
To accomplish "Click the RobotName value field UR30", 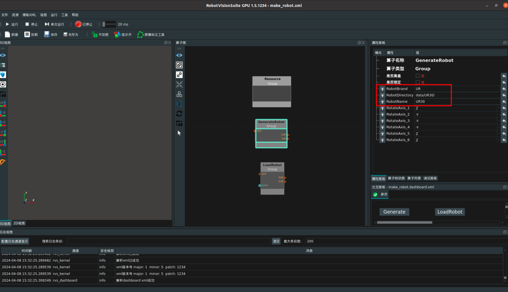I will 457,102.
